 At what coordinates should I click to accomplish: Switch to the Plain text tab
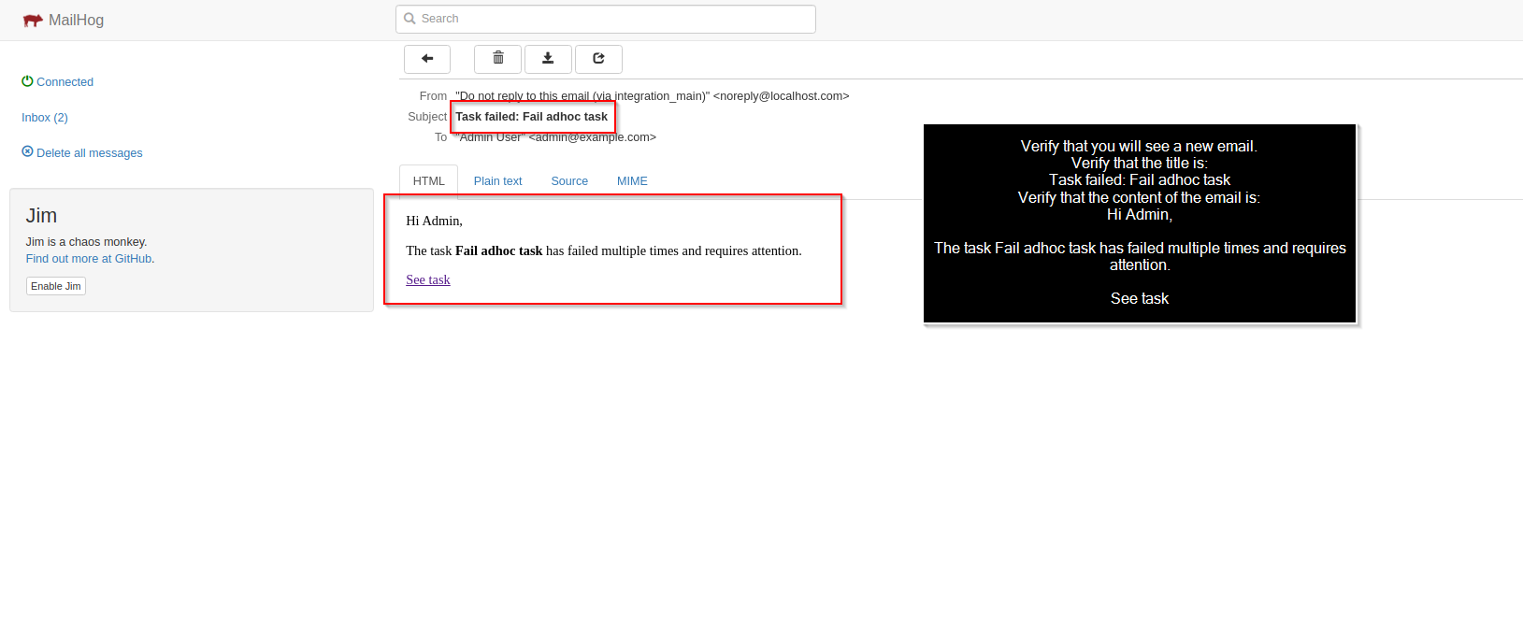pyautogui.click(x=497, y=181)
